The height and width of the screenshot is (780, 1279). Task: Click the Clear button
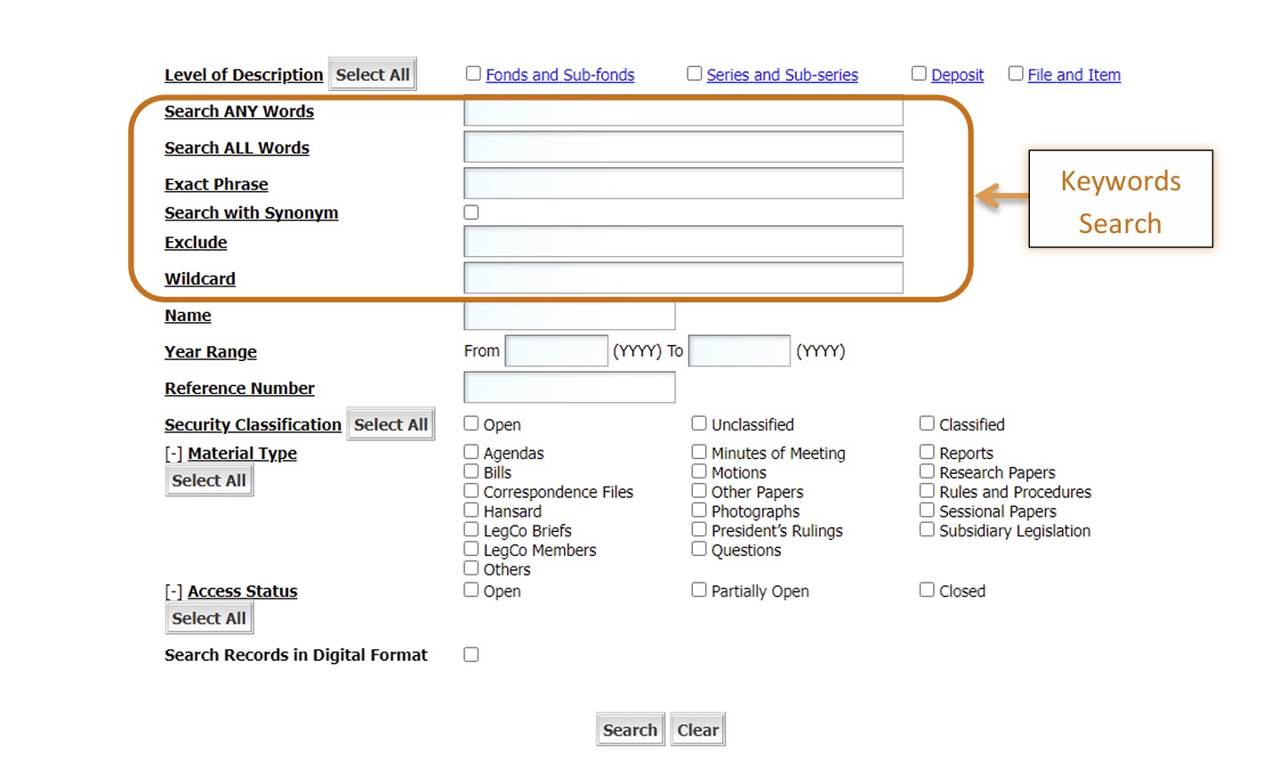point(698,729)
